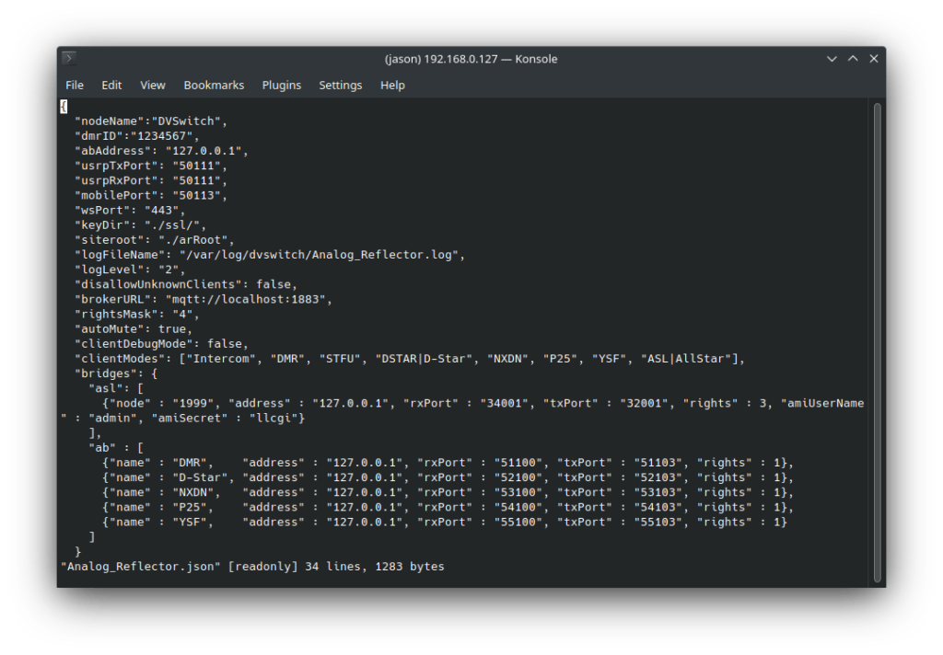The width and height of the screenshot is (943, 655).
Task: Click the "usrpTxPort": "50111" line
Action: 150,166
